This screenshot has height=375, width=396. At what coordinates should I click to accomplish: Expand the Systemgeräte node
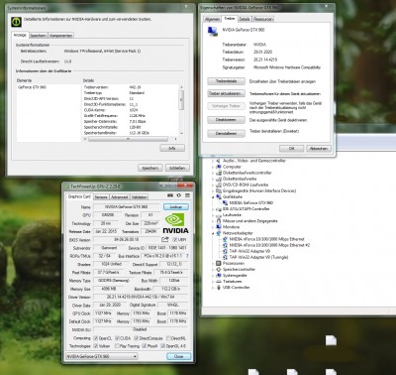click(x=213, y=276)
